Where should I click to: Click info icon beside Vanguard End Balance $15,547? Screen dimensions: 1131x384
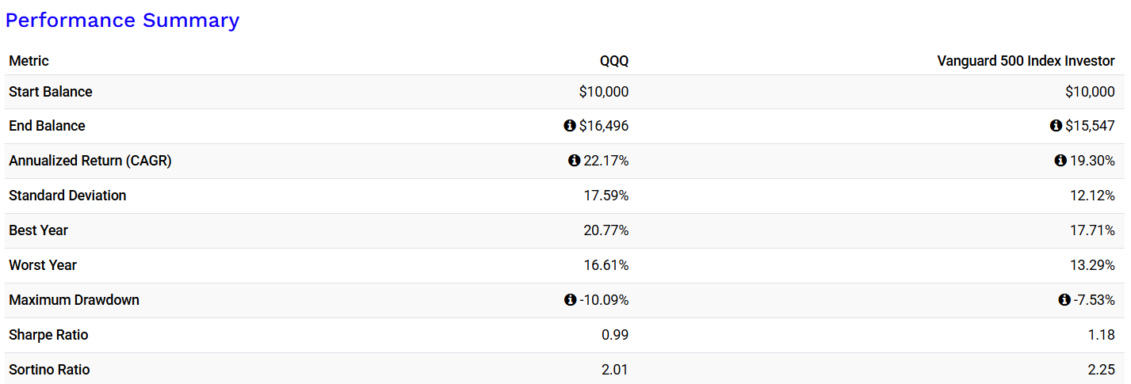pos(1056,126)
